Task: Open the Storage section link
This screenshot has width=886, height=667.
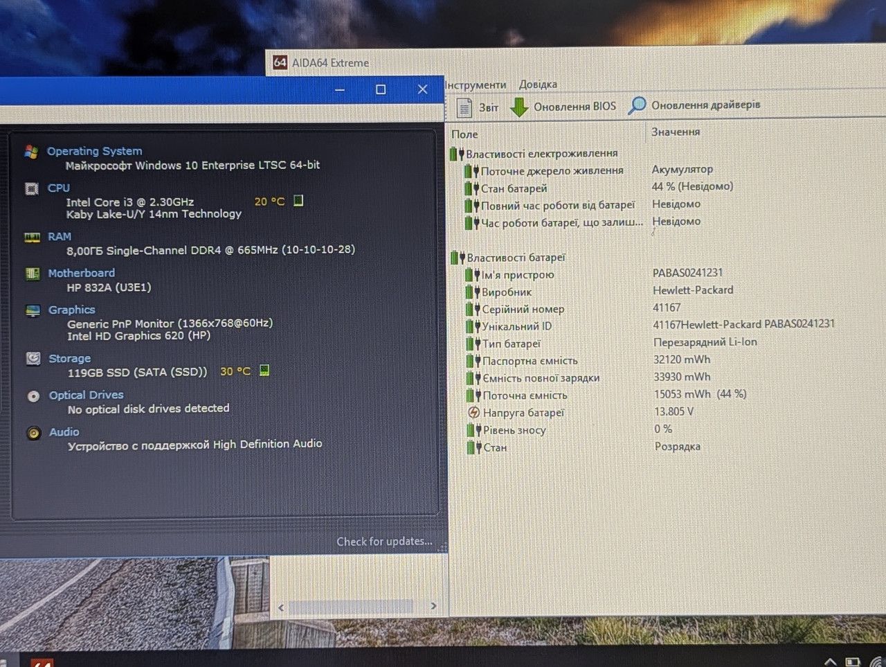Action: pyautogui.click(x=70, y=358)
